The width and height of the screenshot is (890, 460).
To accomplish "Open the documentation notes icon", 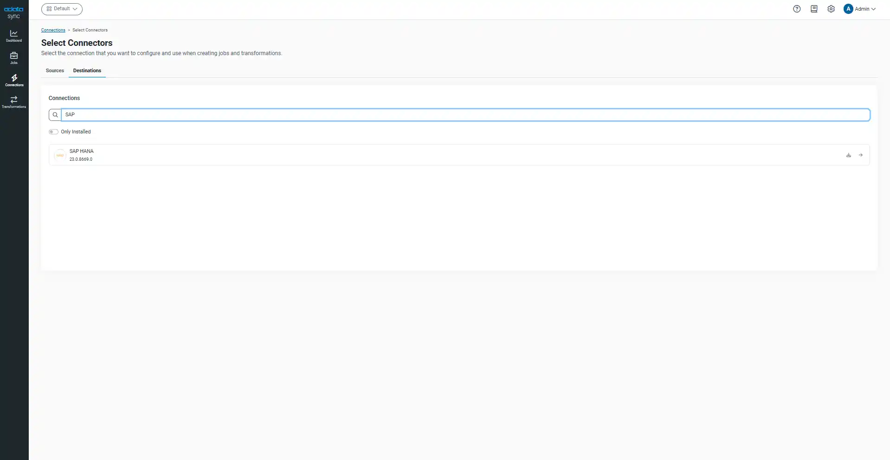I will 814,9.
